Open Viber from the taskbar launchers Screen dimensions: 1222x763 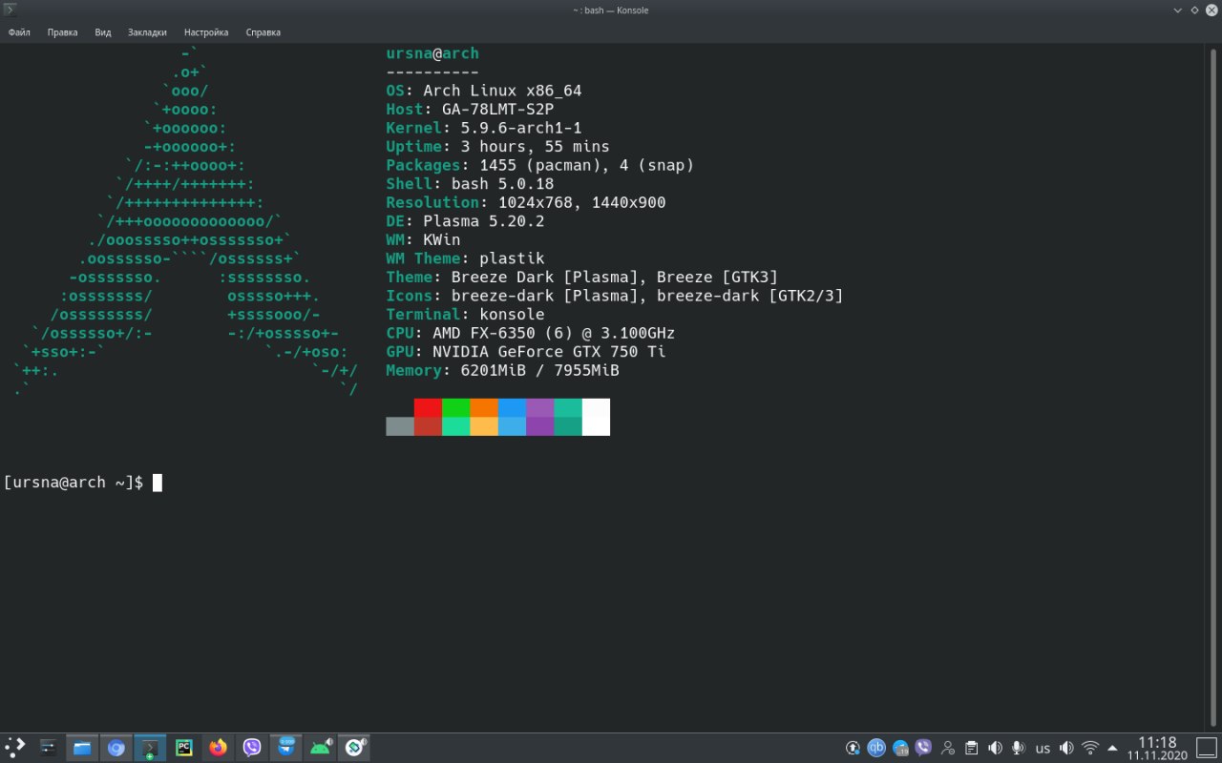252,748
